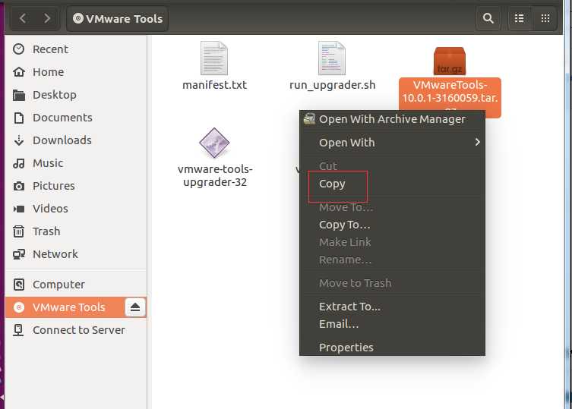Choose Extract To… menu entry
The height and width of the screenshot is (409, 572).
coord(392,307)
